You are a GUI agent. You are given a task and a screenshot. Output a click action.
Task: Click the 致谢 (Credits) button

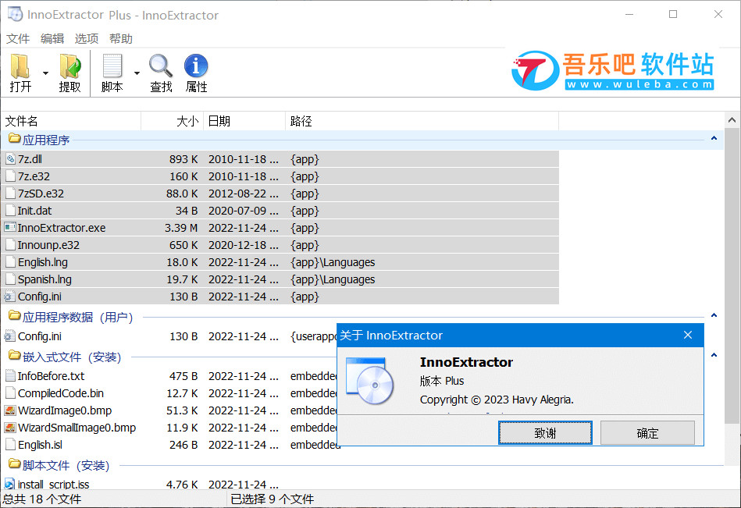tap(545, 433)
